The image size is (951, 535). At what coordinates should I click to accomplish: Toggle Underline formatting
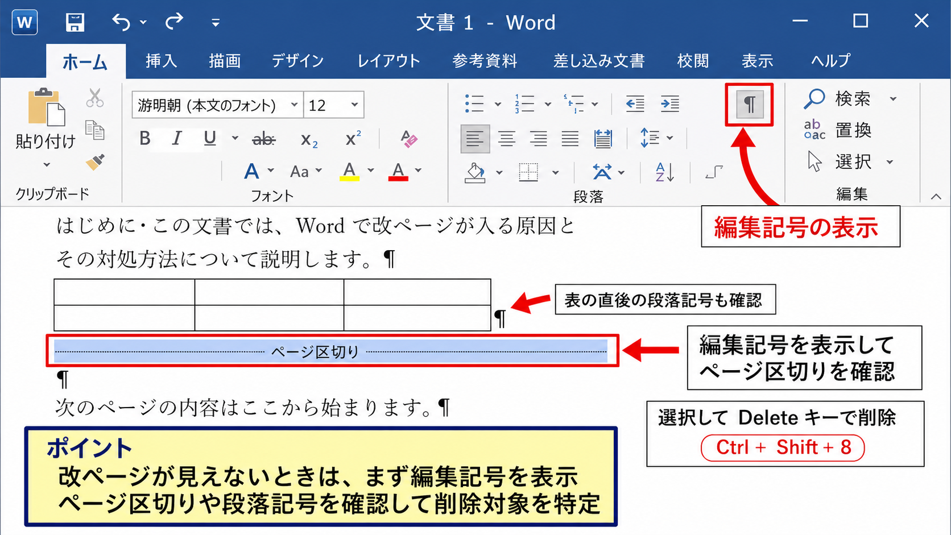pyautogui.click(x=210, y=138)
